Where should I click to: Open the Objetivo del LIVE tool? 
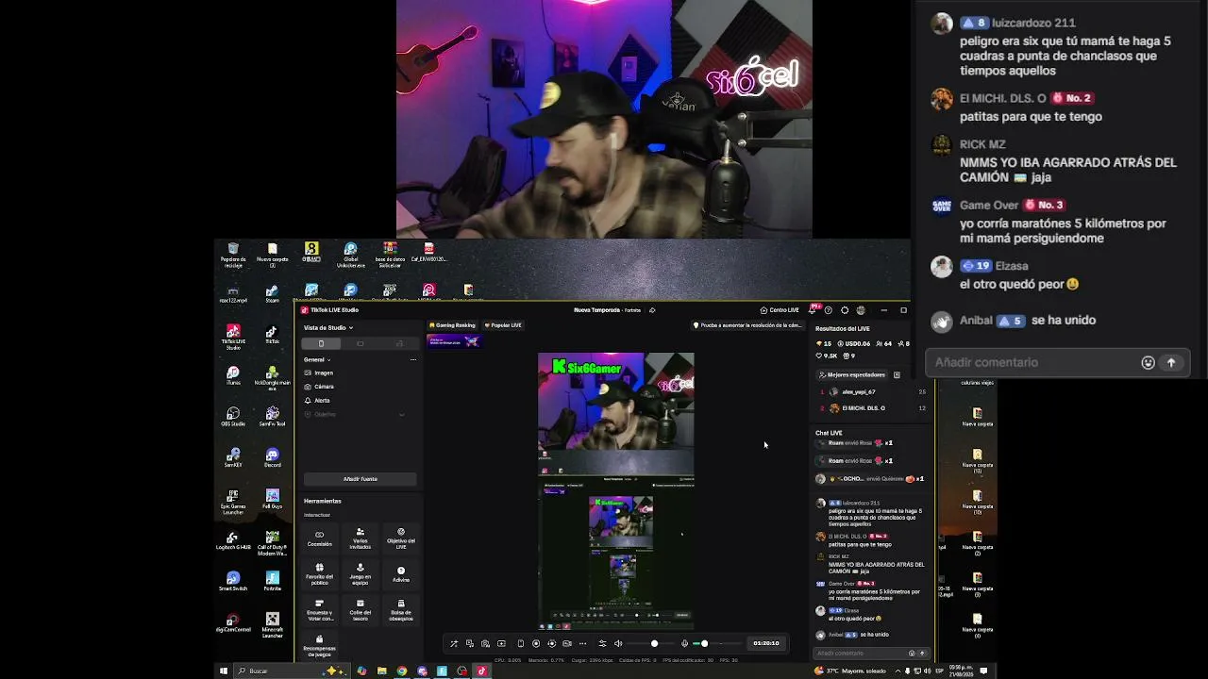point(401,538)
